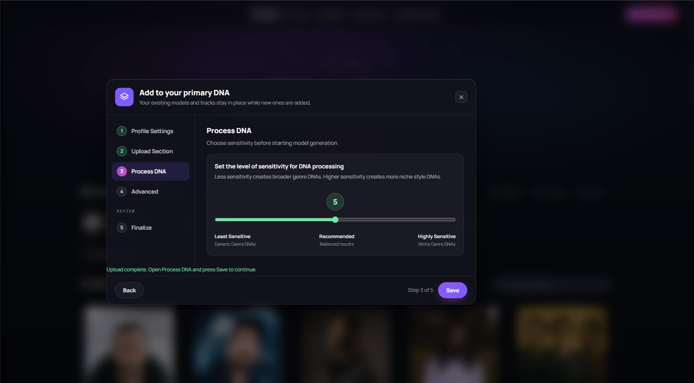Click the Highly Sensitive label
Viewport: 694px width, 383px height.
coord(437,236)
